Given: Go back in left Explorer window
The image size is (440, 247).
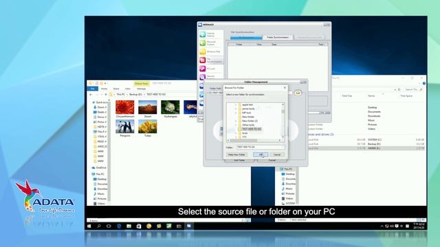Looking at the screenshot, I should [90, 95].
